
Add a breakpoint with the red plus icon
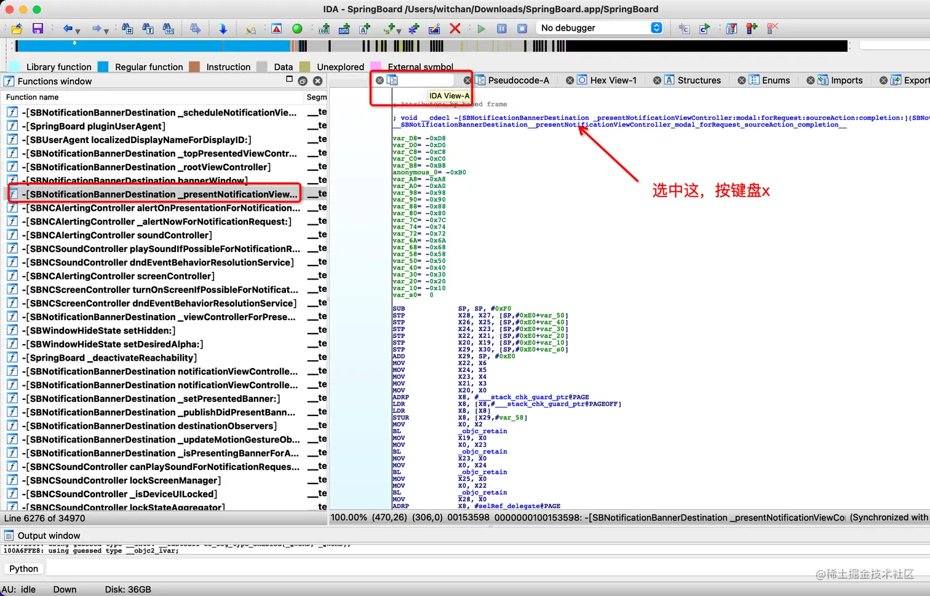coord(752,28)
